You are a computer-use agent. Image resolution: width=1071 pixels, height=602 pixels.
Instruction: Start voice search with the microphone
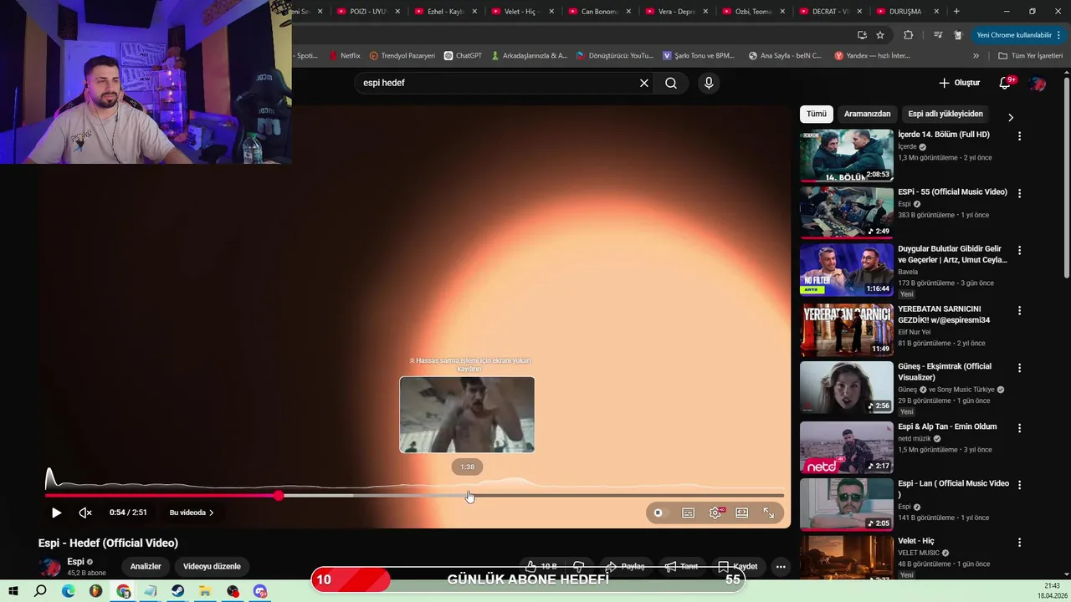tap(709, 83)
